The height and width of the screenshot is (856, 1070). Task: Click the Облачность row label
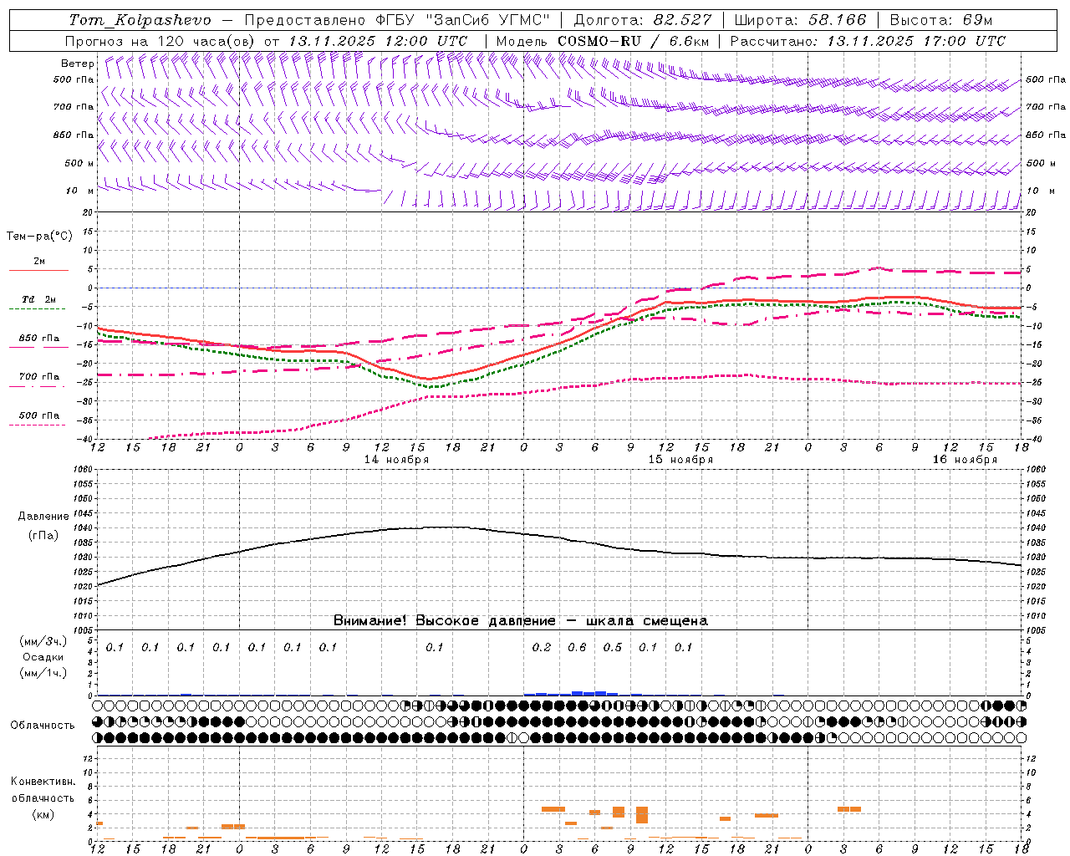click(43, 726)
